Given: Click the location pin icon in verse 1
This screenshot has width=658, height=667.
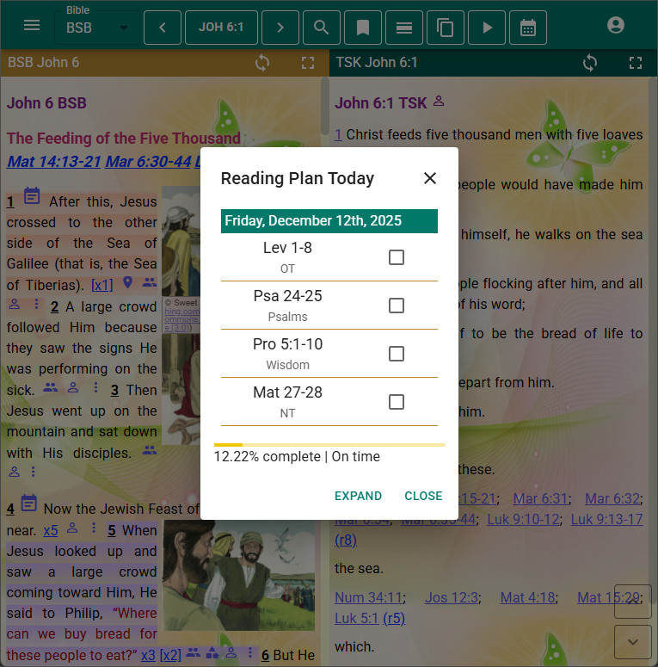Looking at the screenshot, I should click(127, 282).
